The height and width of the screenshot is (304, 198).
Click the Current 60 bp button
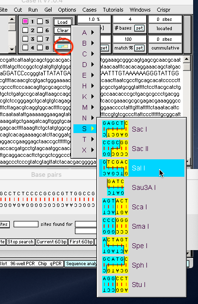(52, 242)
